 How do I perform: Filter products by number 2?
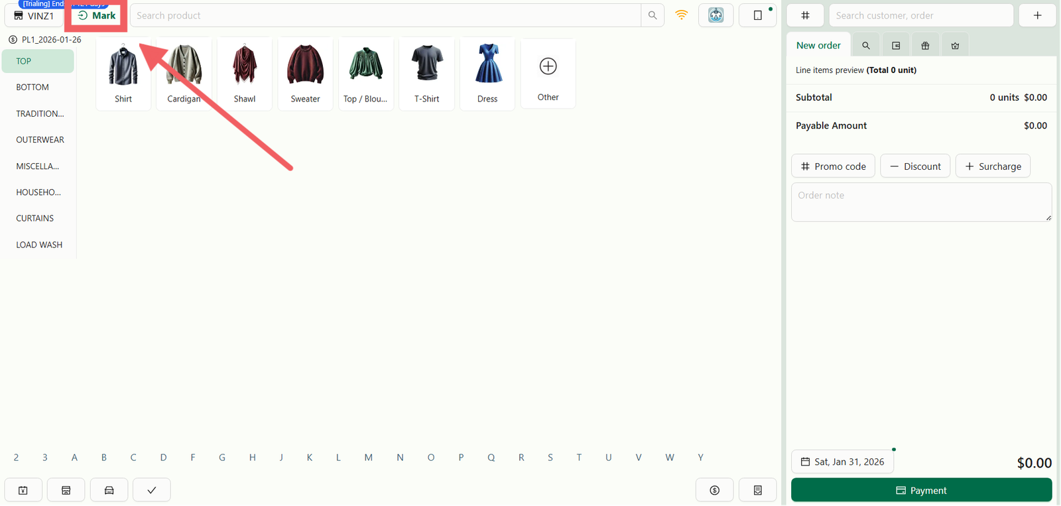[16, 458]
